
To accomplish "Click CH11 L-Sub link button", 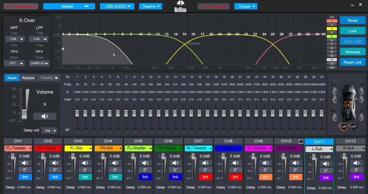I will point(326,177).
